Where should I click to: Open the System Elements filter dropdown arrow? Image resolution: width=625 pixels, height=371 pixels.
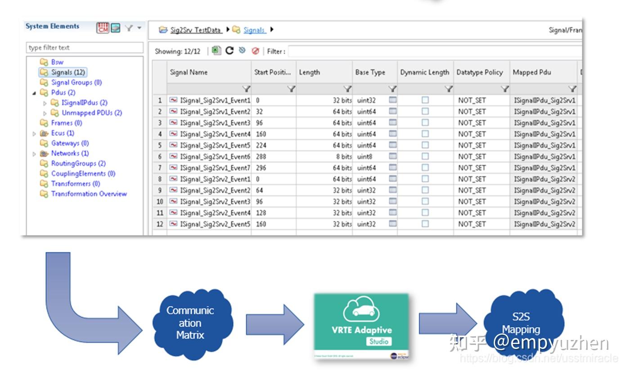(x=139, y=28)
